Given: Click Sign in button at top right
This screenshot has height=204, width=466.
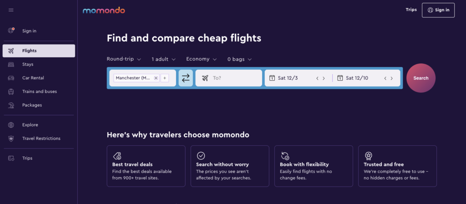Looking at the screenshot, I should (438, 10).
